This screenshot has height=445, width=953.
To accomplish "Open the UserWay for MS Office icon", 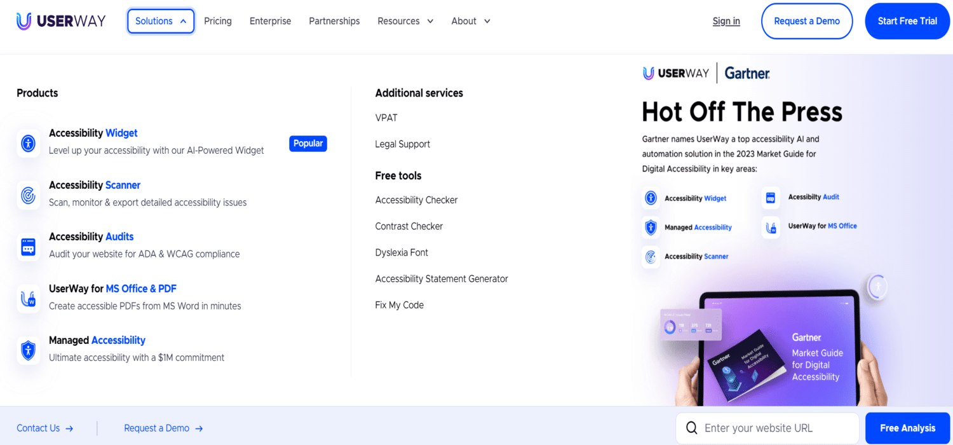I will pos(28,299).
